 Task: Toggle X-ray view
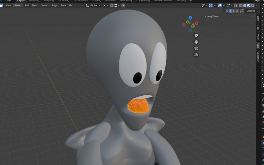click(x=235, y=6)
